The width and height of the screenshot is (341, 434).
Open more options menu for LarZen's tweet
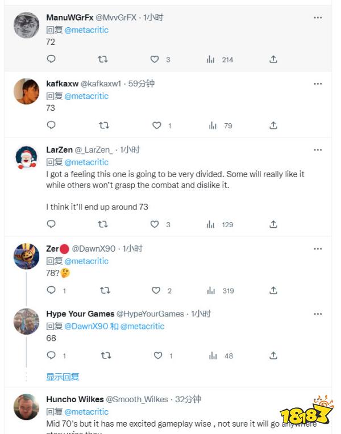318,150
